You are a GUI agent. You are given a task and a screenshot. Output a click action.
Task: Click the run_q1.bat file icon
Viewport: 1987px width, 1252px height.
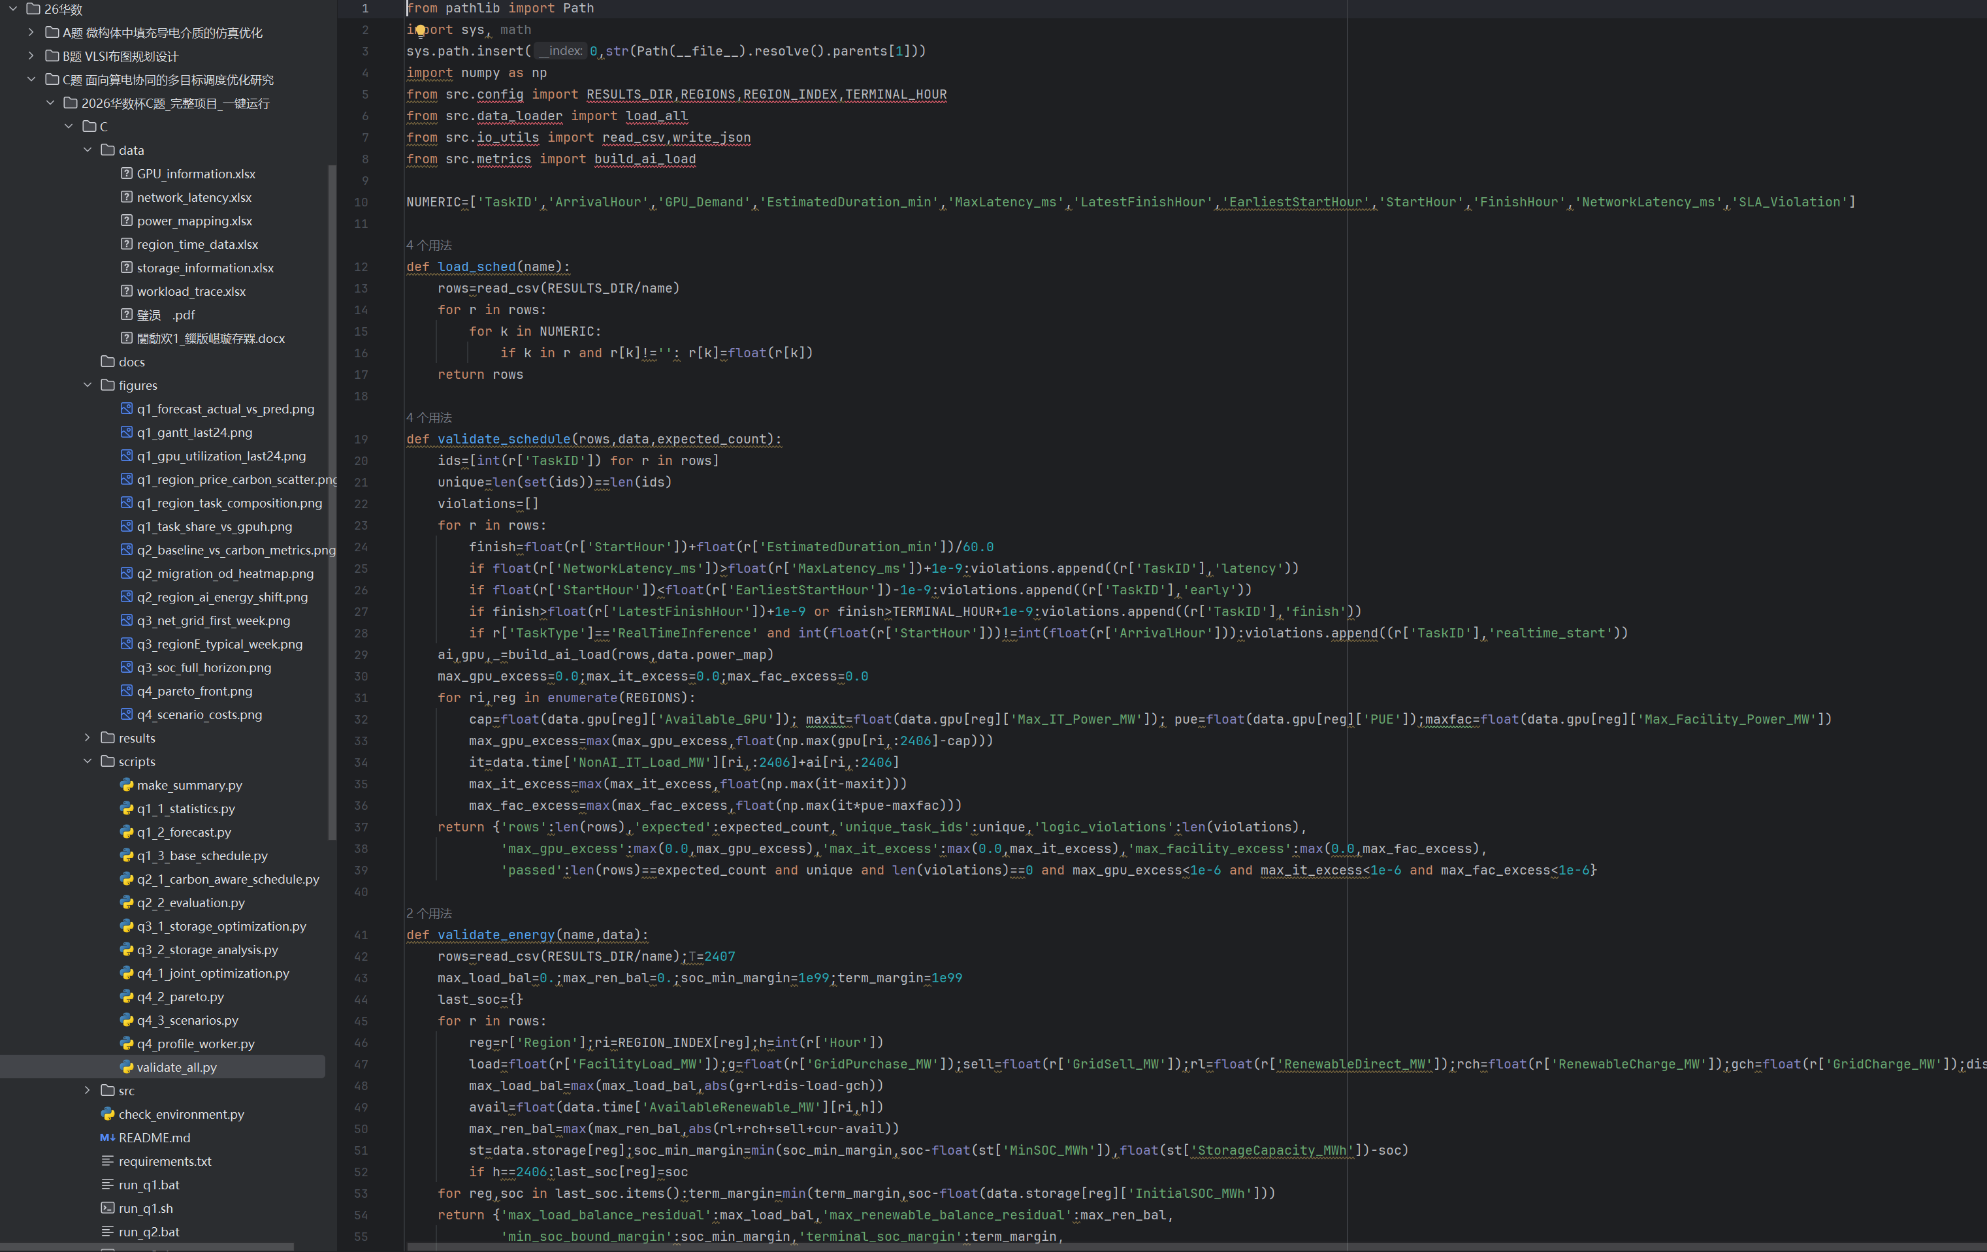(x=107, y=1184)
